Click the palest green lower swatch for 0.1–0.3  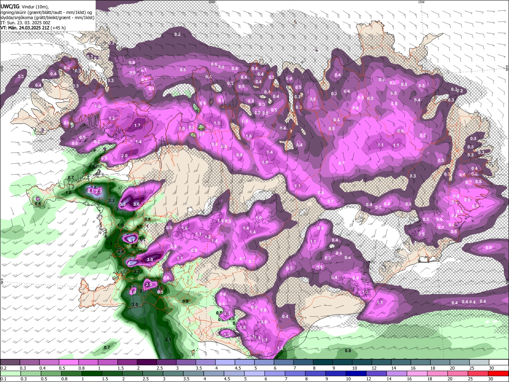(10, 373)
